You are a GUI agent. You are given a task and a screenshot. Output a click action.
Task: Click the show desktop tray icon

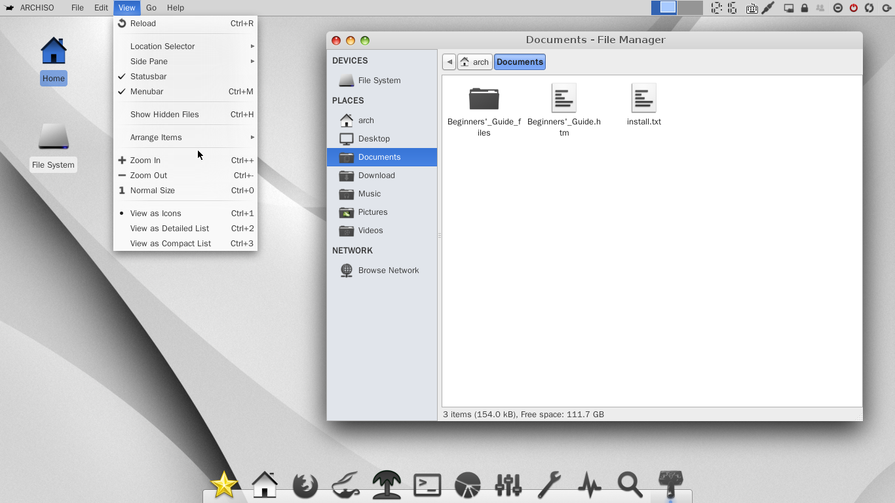[789, 9]
